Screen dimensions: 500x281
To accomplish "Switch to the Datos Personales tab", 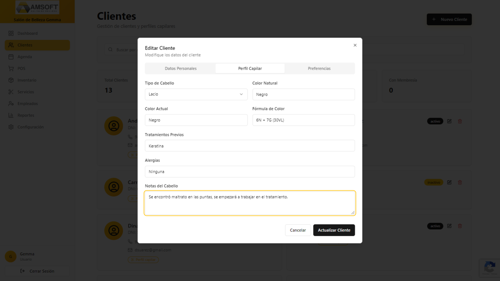I will (x=181, y=68).
